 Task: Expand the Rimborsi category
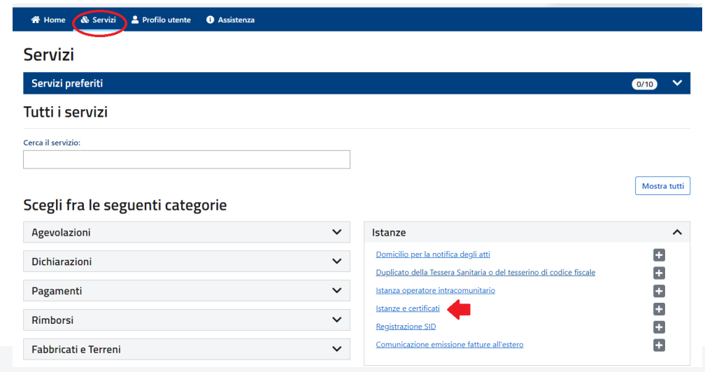187,320
